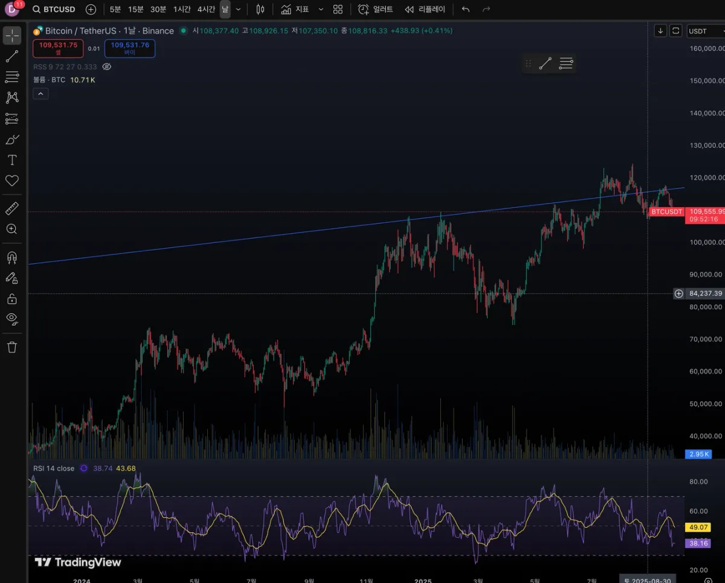Image resolution: width=725 pixels, height=583 pixels.
Task: Collapse the indicator legend chevron
Action: point(40,94)
